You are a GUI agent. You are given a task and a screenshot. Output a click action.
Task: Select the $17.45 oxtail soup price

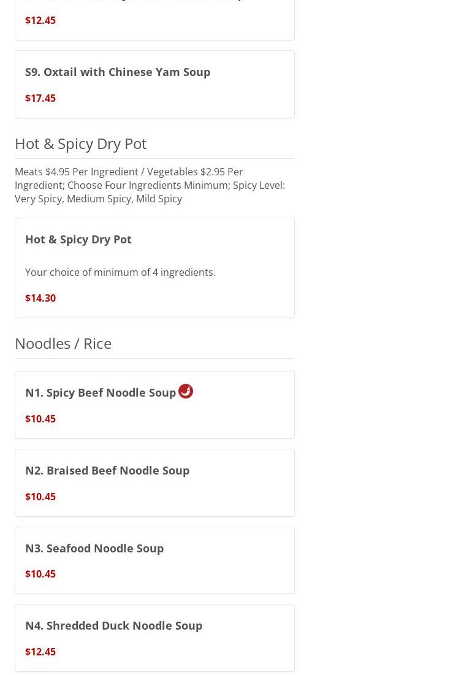pos(40,98)
